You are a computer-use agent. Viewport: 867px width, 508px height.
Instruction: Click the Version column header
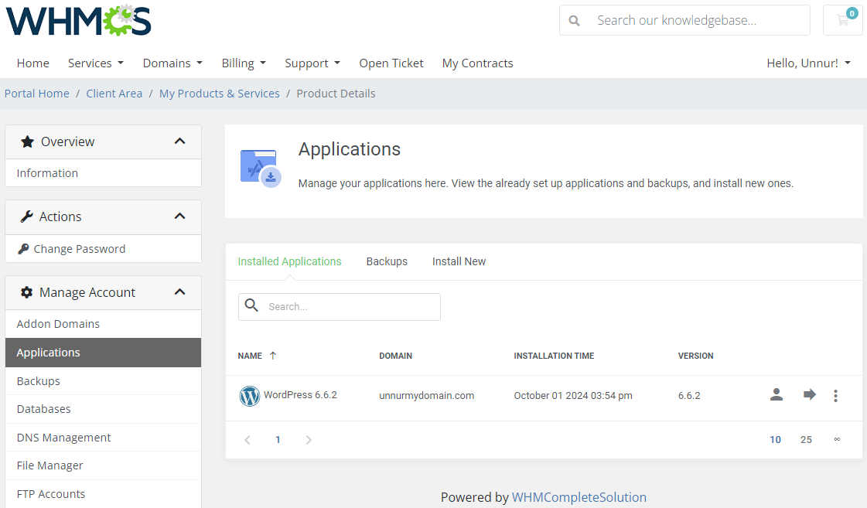click(x=695, y=356)
